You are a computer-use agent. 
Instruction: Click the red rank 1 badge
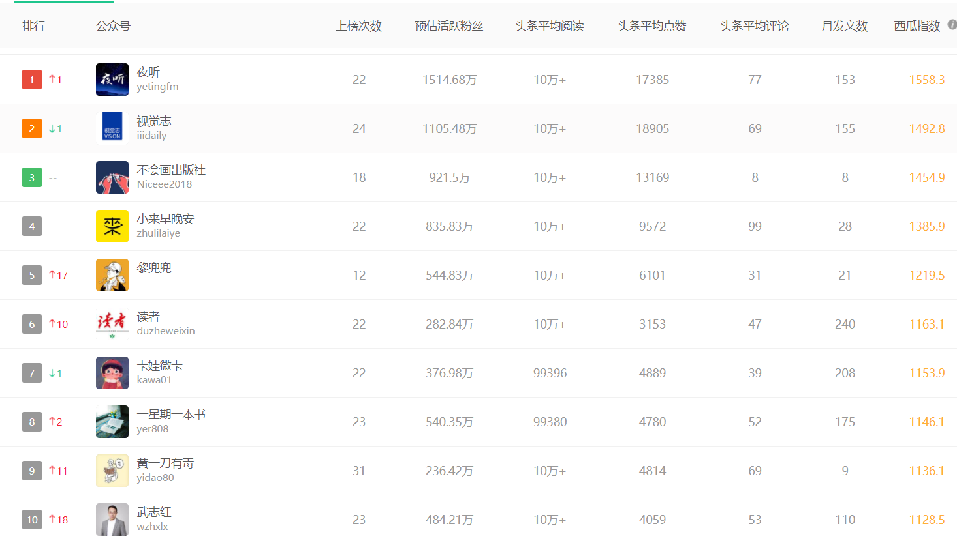click(32, 80)
